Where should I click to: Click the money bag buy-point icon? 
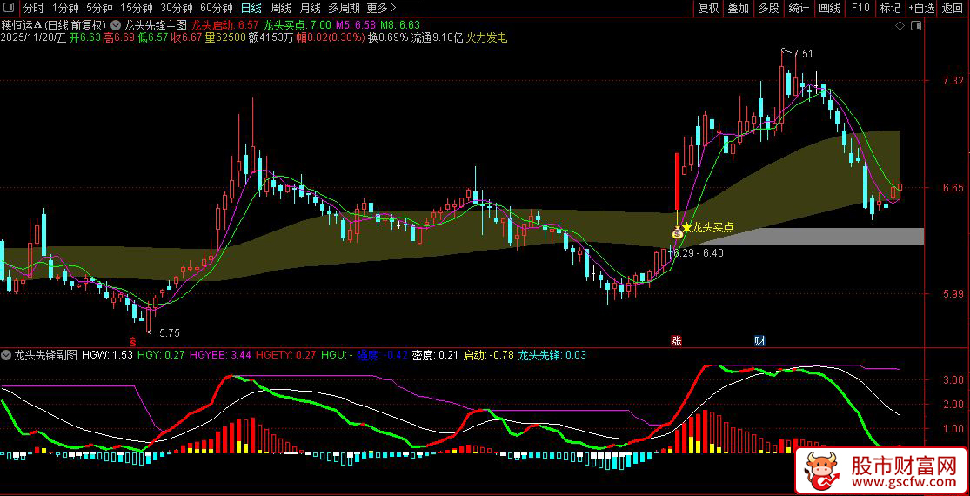[x=678, y=232]
